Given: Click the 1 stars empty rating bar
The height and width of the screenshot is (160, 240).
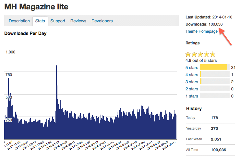Looking at the screenshot, I should click(x=215, y=96).
